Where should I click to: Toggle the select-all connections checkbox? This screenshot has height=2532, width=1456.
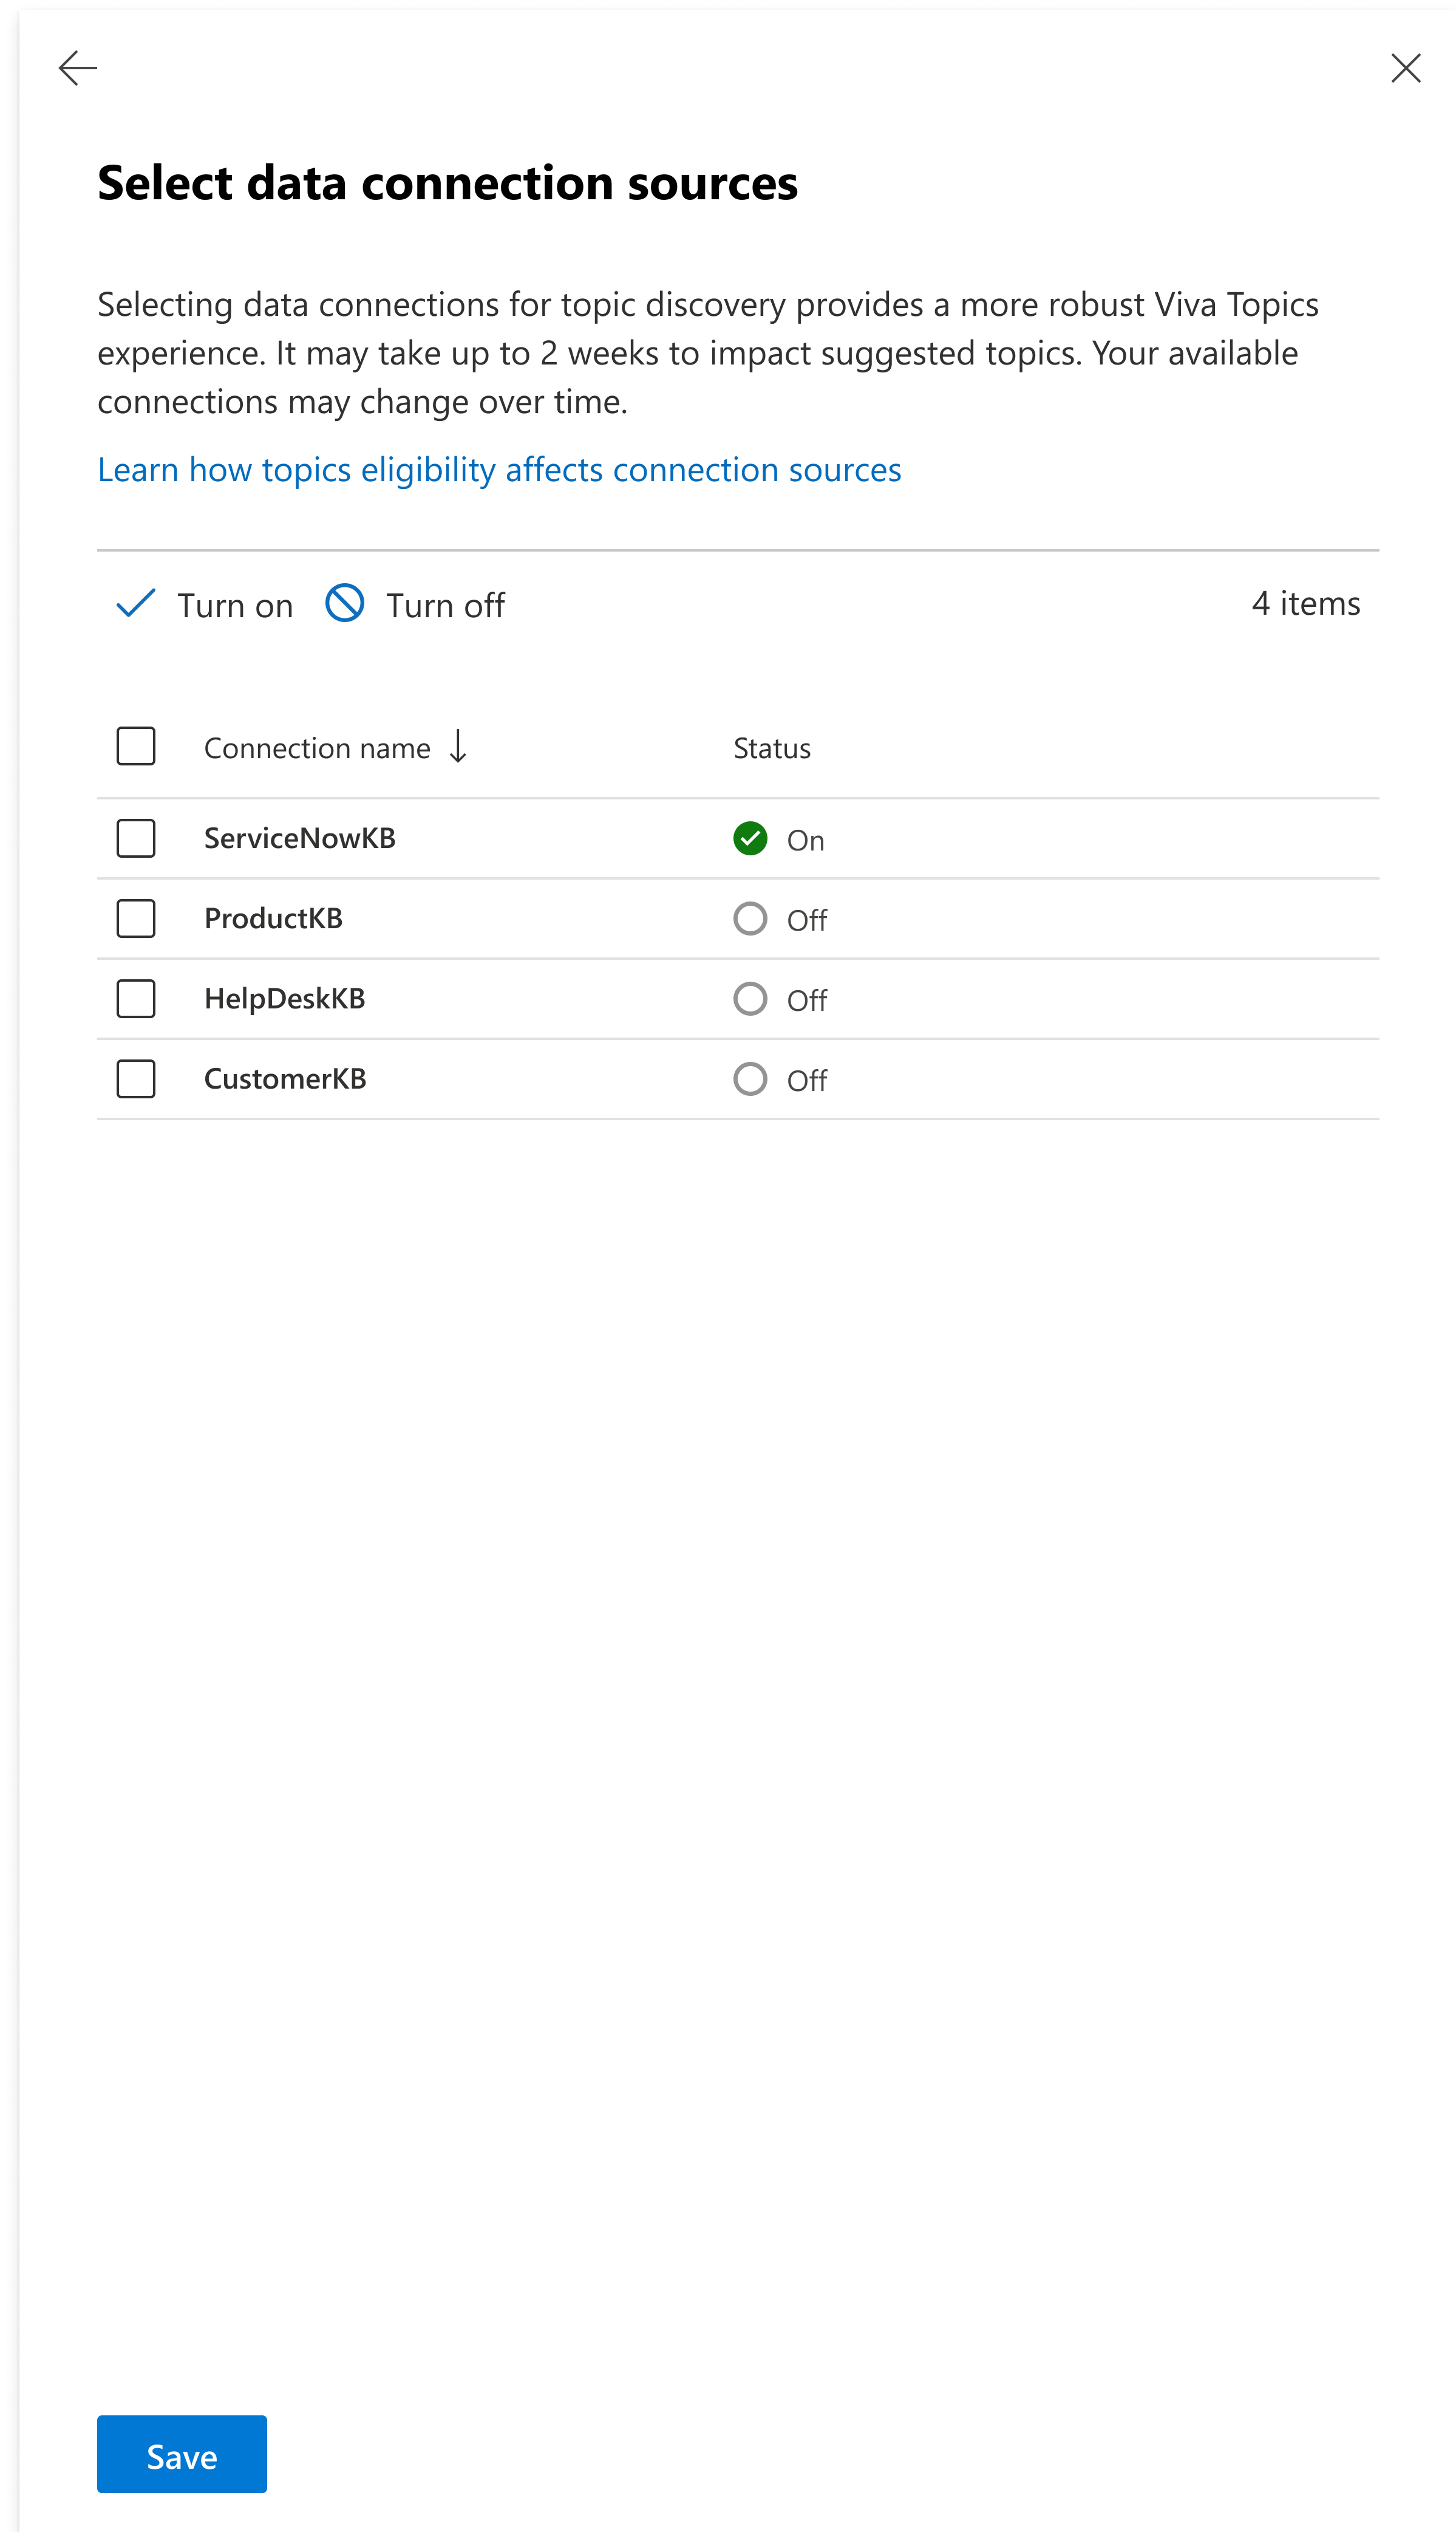(136, 746)
